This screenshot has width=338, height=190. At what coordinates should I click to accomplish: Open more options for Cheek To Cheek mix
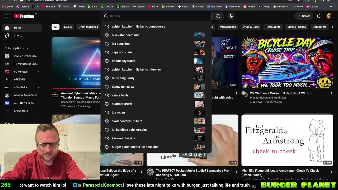coord(331,171)
